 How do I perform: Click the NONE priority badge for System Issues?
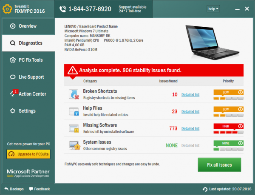click(229, 143)
